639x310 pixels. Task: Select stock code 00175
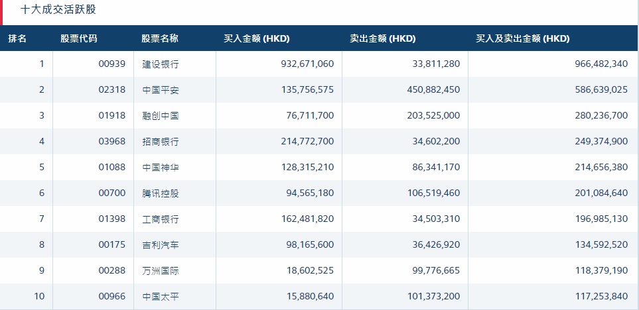pyautogui.click(x=112, y=244)
